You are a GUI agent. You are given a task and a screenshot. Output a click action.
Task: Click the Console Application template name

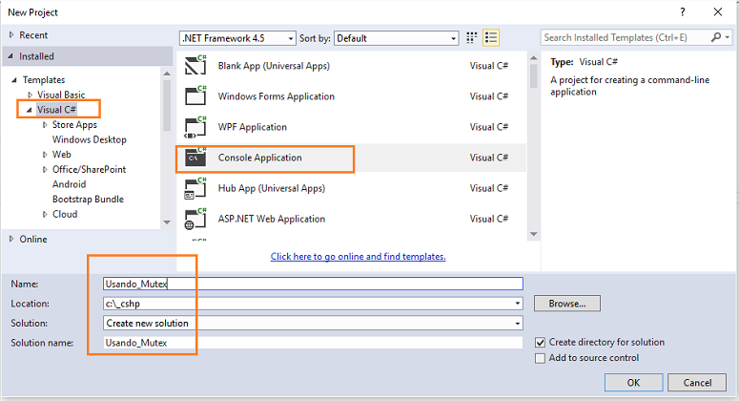[259, 158]
